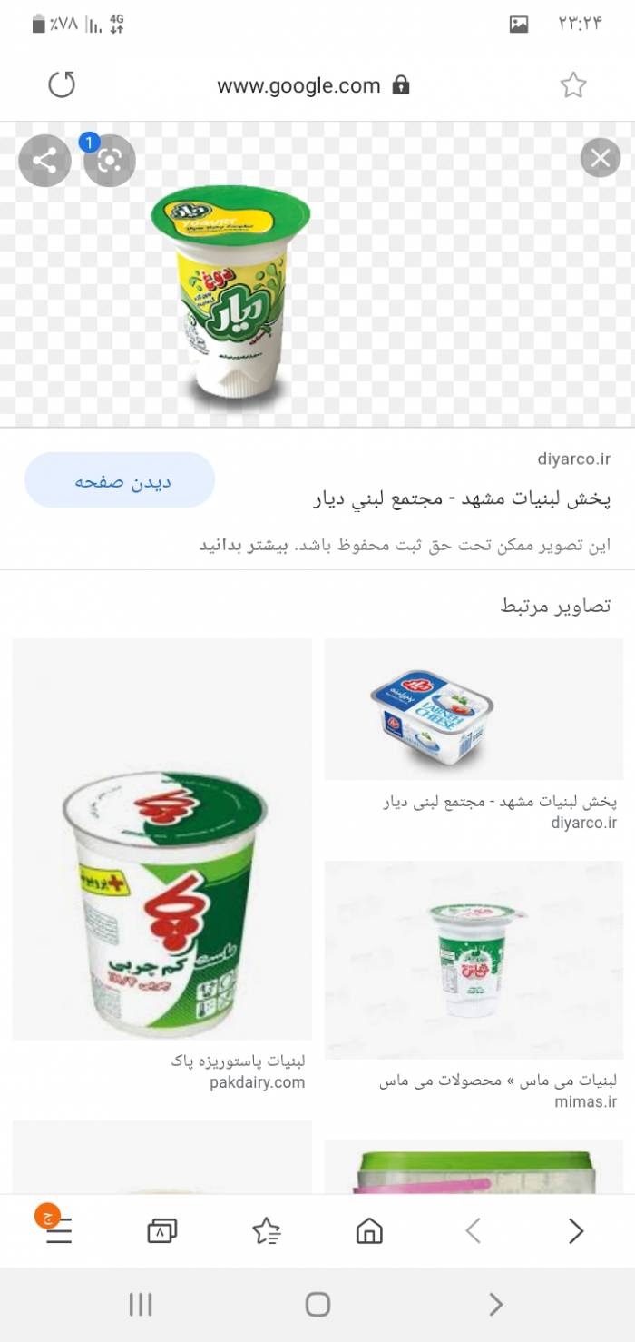635x1342 pixels.
Task: Launch the Google Lens search icon
Action: 110,161
